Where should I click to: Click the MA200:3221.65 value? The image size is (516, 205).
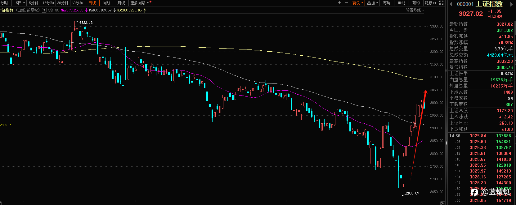129,10
